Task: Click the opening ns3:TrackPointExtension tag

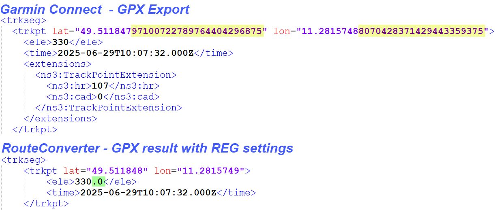Action: click(105, 75)
